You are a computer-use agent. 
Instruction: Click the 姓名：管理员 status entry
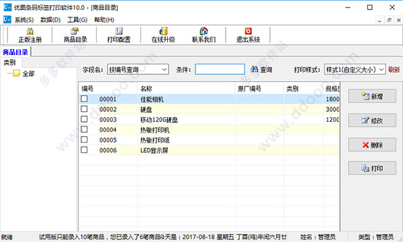[x=318, y=237]
